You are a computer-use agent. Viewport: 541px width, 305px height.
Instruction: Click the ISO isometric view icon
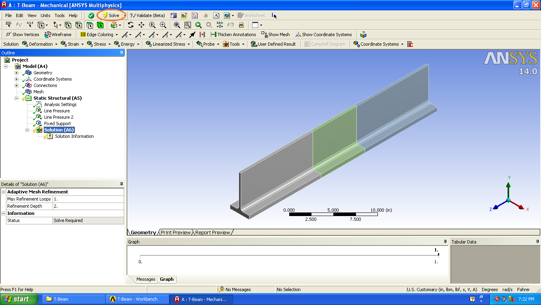click(220, 25)
